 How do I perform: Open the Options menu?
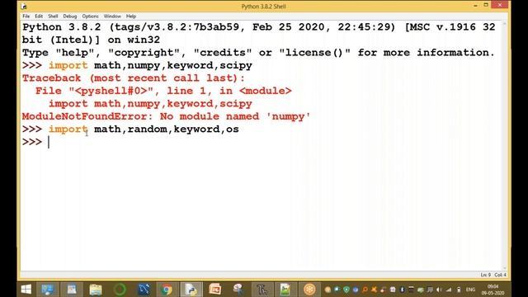click(90, 16)
